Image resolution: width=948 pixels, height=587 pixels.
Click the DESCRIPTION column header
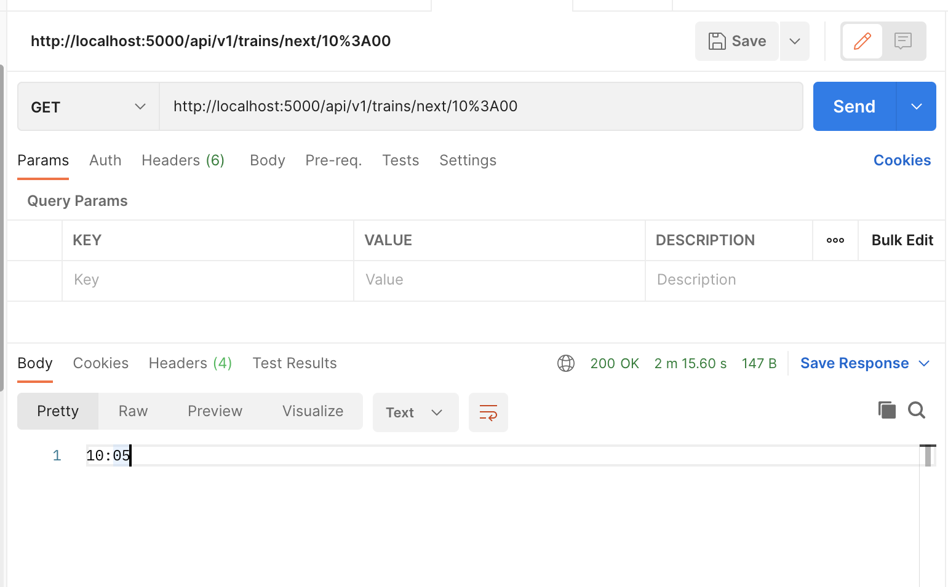[705, 240]
